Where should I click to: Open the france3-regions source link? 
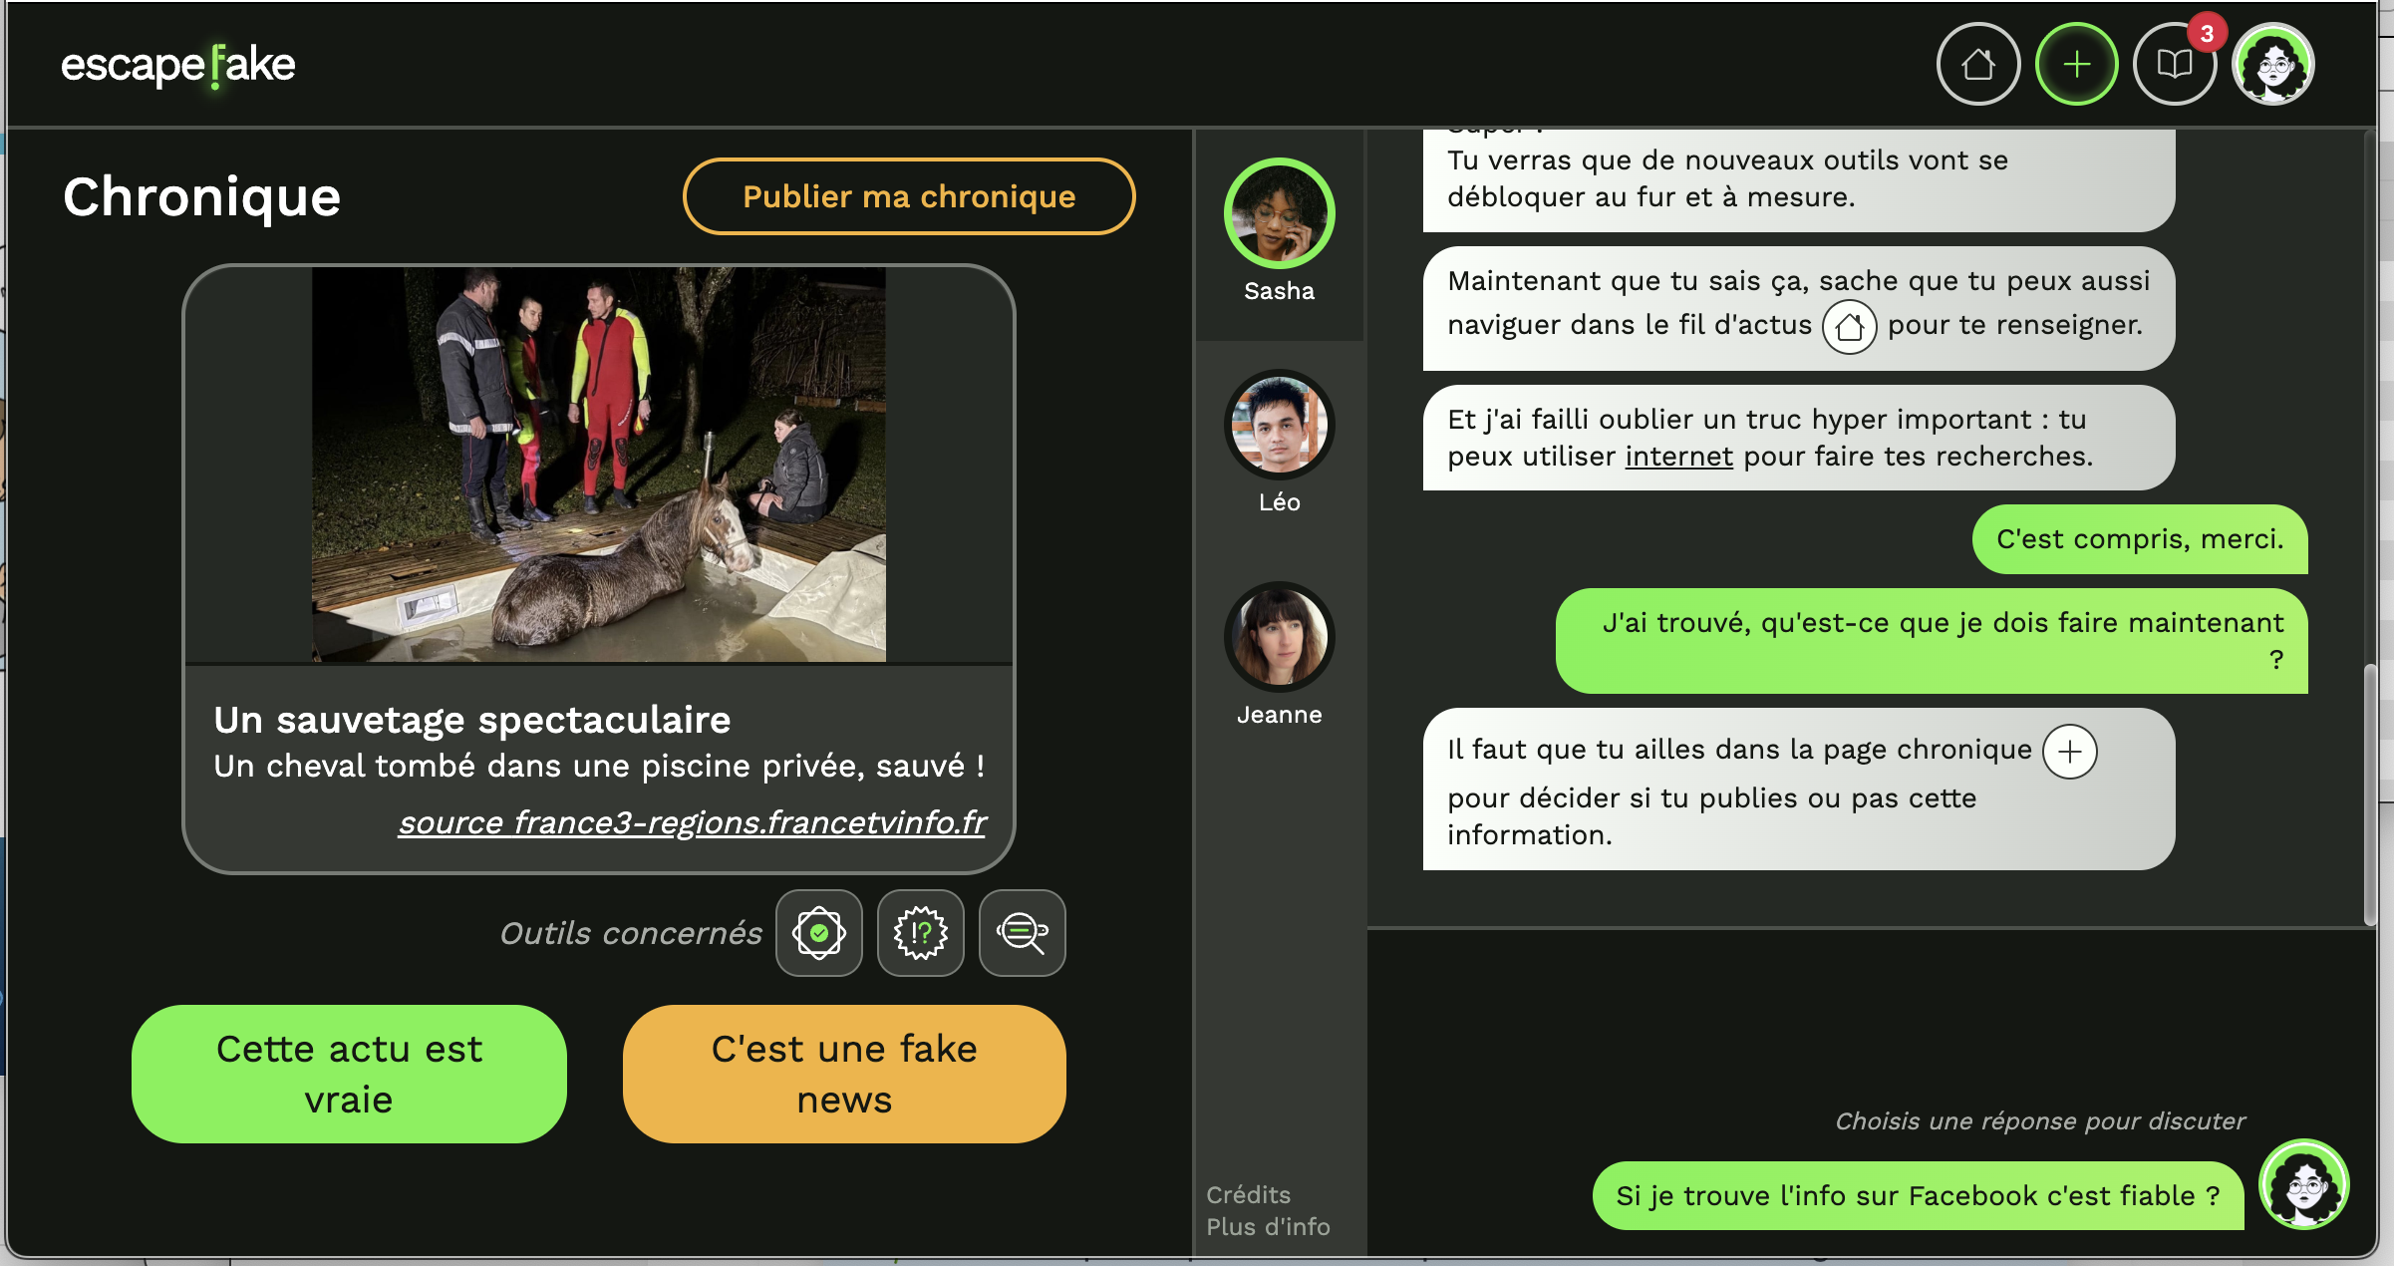tap(692, 822)
